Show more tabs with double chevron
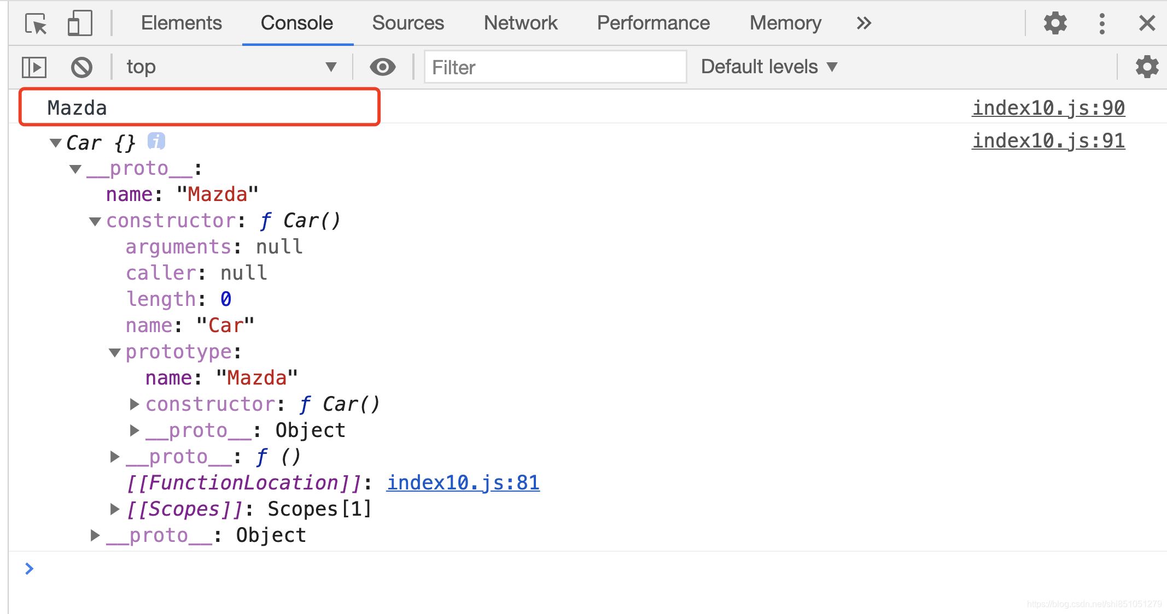1167x614 pixels. [863, 23]
